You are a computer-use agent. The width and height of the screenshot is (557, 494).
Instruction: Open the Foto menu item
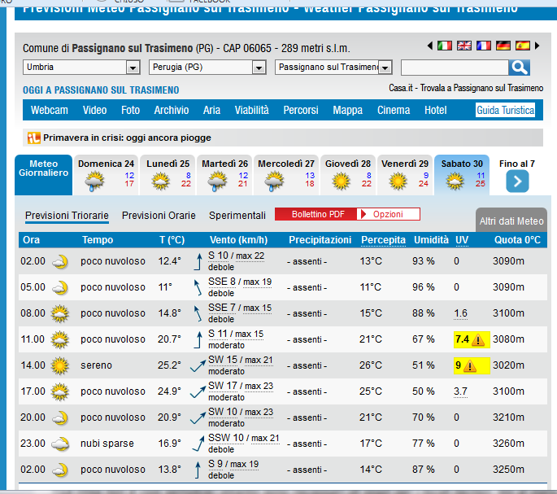point(130,110)
